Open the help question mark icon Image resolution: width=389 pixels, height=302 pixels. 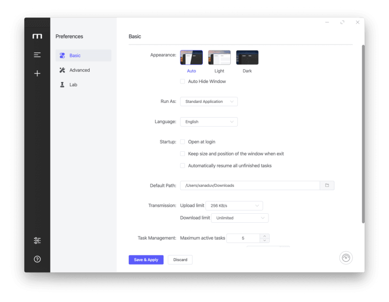click(37, 259)
